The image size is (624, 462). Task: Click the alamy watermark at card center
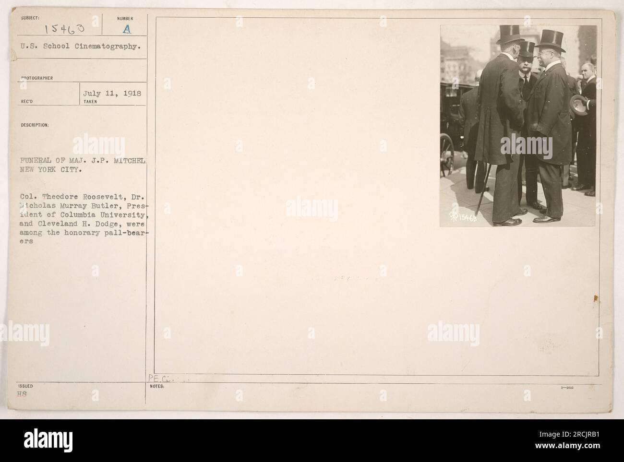pos(312,208)
